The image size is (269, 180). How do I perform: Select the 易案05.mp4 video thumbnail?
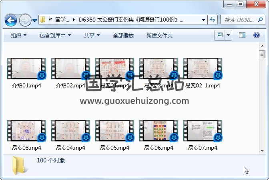pyautogui.click(x=114, y=131)
